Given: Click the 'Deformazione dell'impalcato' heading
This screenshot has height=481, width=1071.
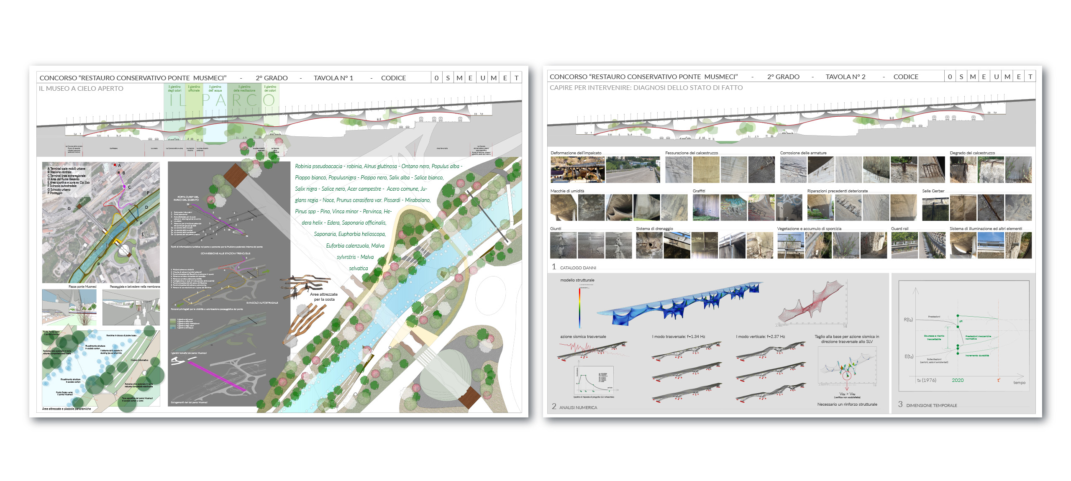Looking at the screenshot, I should 576,153.
